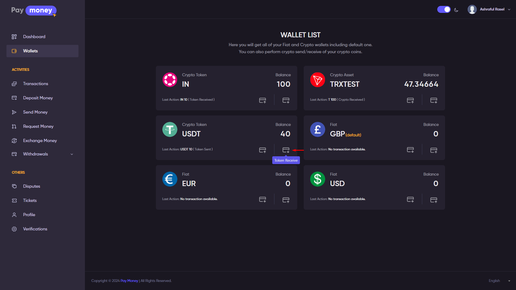Open Transactions in the sidebar
The width and height of the screenshot is (516, 290).
(x=35, y=84)
